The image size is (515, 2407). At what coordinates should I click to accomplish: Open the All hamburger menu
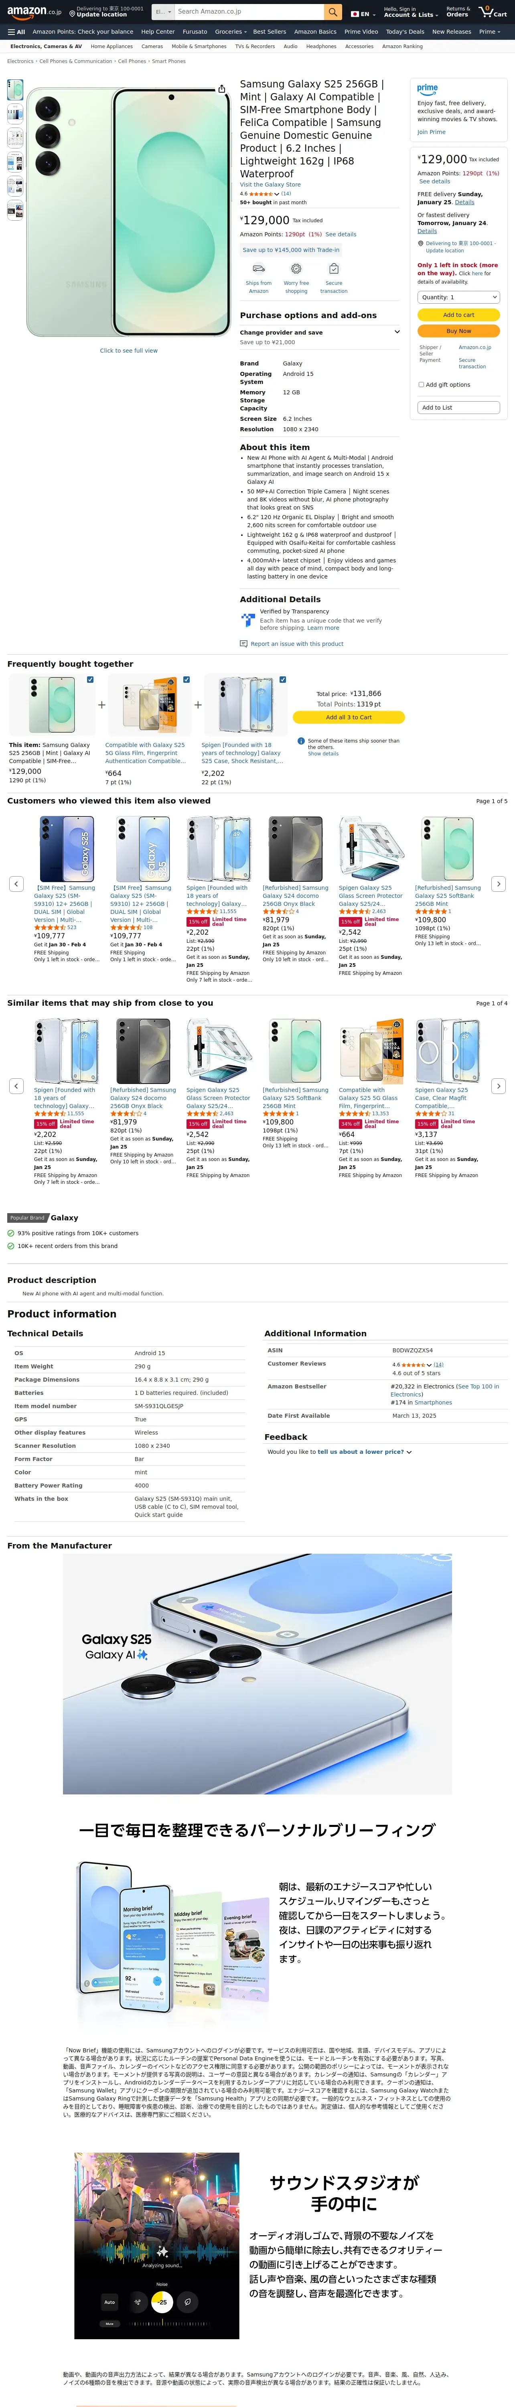point(16,32)
